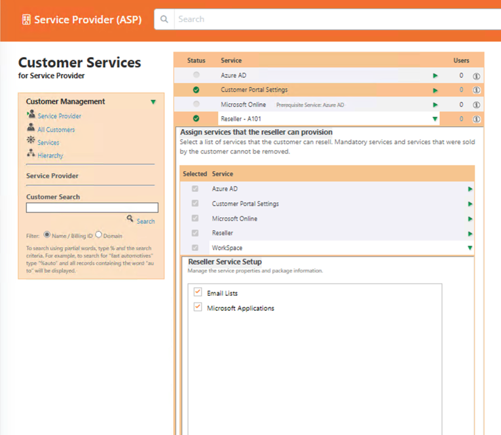Click the Users column header

point(461,60)
